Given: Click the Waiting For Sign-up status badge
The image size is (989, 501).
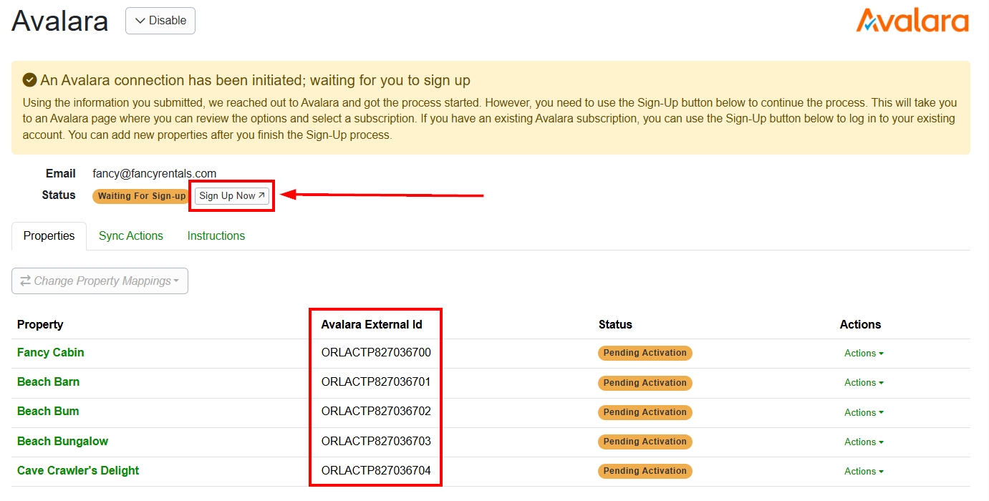Looking at the screenshot, I should coord(141,196).
